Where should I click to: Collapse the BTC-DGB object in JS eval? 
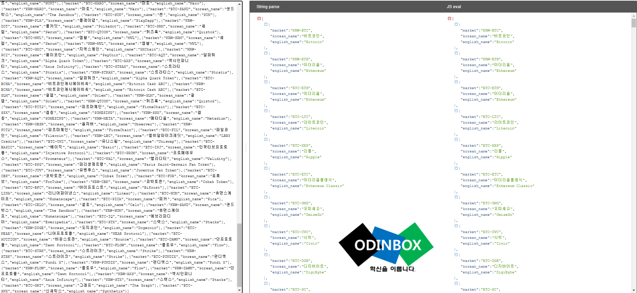(456, 255)
